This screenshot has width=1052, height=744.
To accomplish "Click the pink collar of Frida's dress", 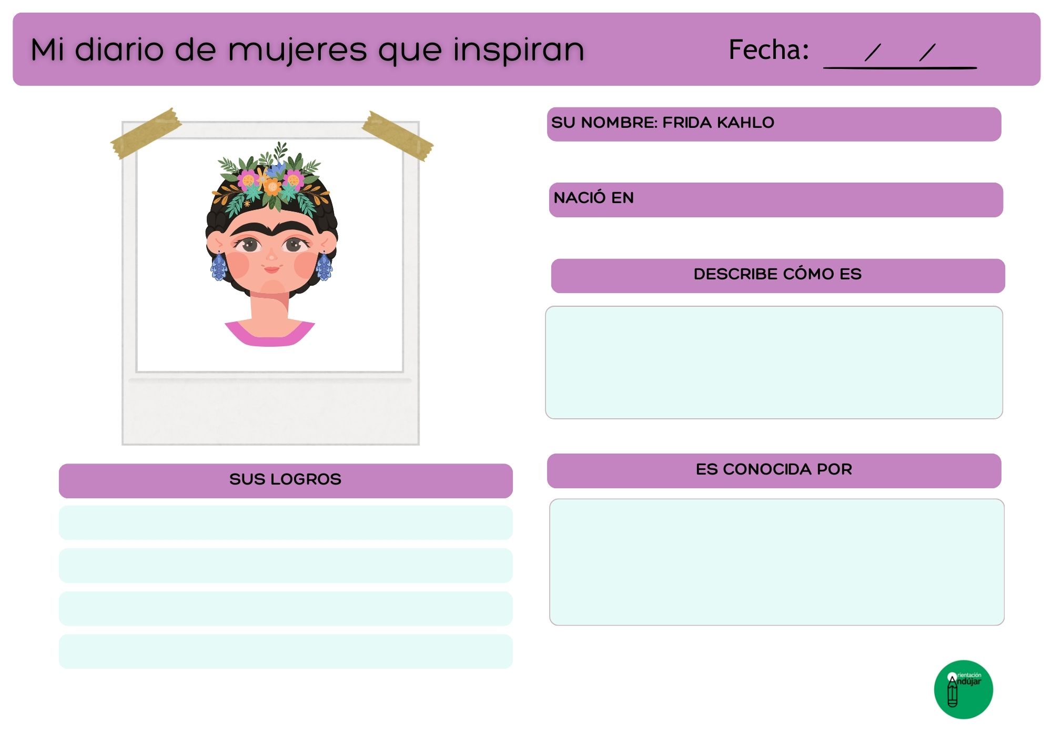I will pyautogui.click(x=270, y=338).
